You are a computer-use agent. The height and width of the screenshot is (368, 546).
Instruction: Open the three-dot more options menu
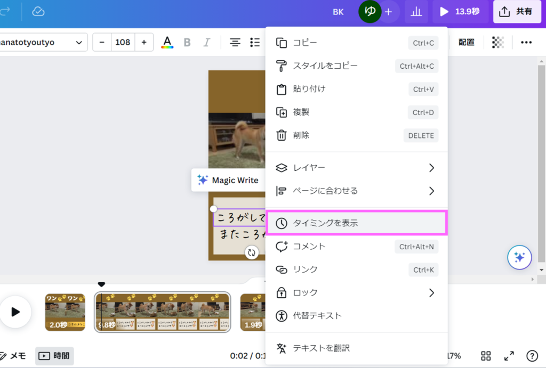(x=526, y=42)
